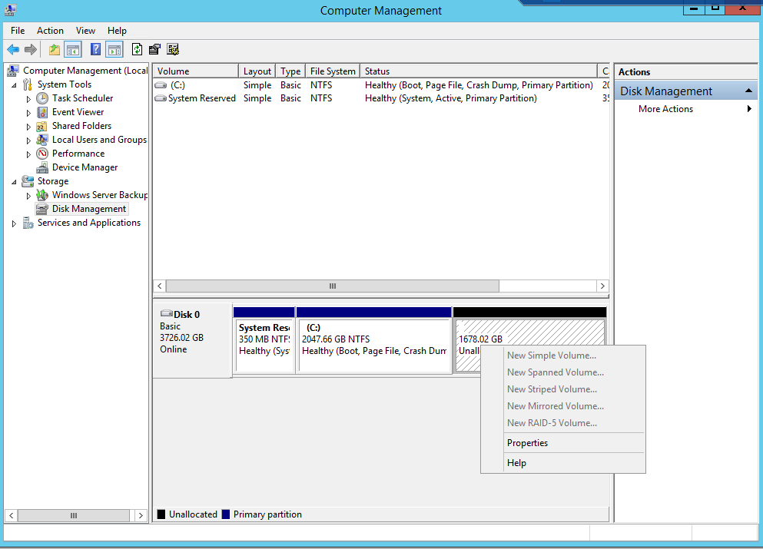
Task: Click the Shared Folders icon
Action: click(43, 127)
